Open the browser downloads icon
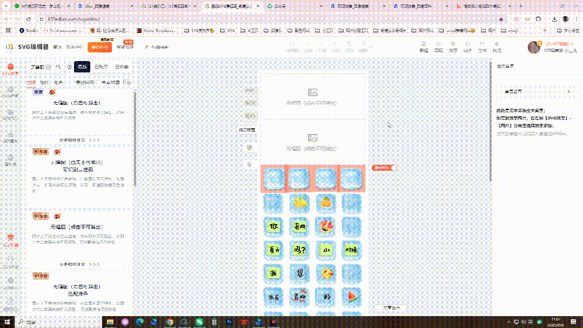 (554, 19)
